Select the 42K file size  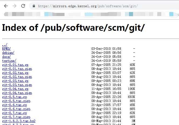[132, 73]
